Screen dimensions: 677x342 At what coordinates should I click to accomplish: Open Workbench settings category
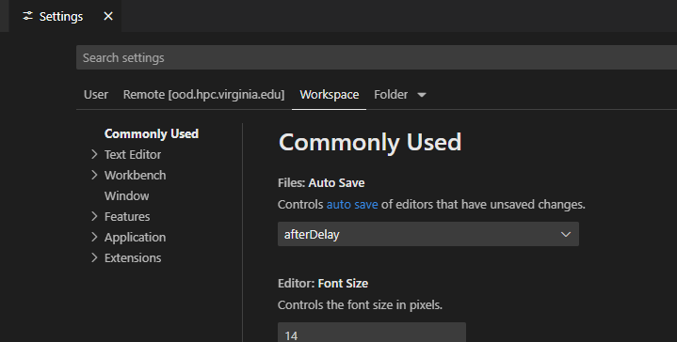[x=136, y=176]
